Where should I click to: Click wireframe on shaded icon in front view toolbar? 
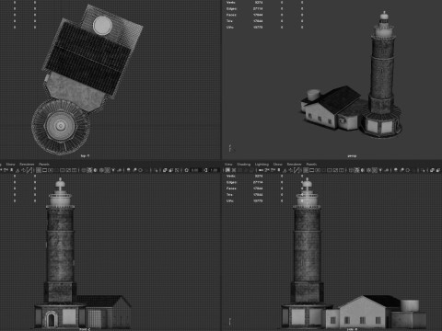tap(101, 170)
